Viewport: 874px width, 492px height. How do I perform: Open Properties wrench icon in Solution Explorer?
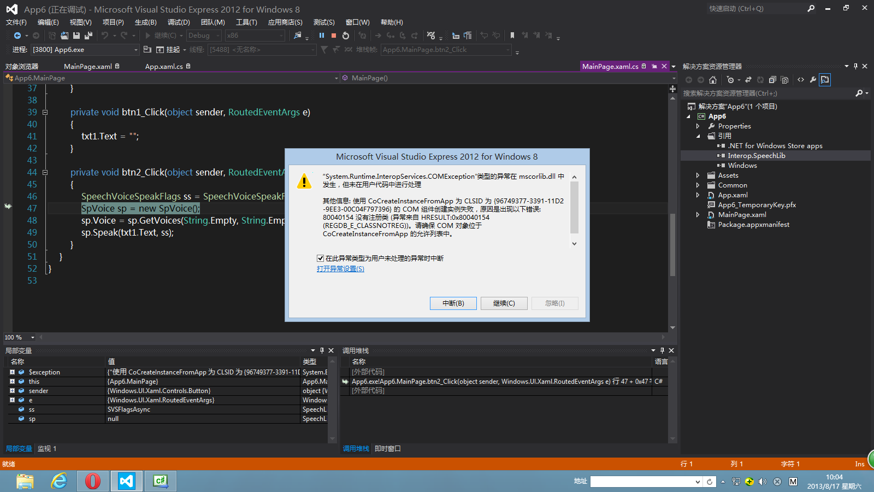pyautogui.click(x=813, y=80)
